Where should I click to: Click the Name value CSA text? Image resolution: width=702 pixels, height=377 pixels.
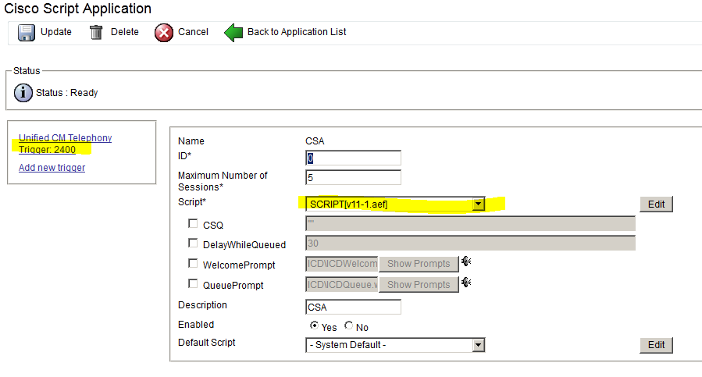pos(315,141)
